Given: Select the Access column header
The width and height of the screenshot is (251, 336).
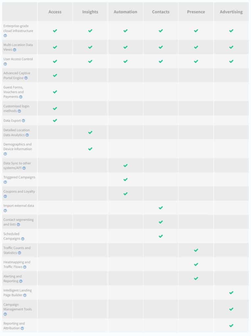Looking at the screenshot, I should [55, 12].
